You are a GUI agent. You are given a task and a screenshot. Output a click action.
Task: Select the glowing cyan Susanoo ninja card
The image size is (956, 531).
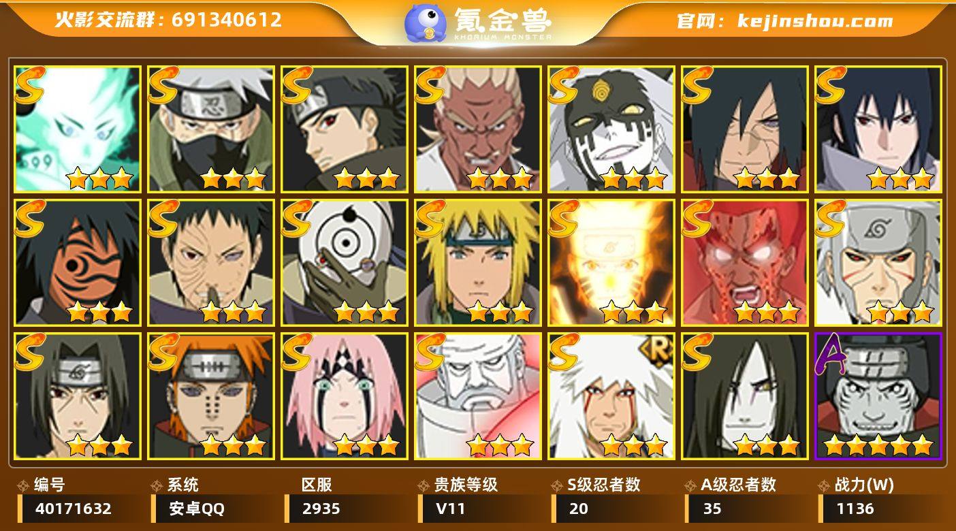coord(78,129)
